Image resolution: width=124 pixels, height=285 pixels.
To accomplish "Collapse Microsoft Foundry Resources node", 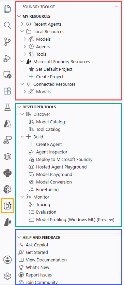I will [22, 62].
